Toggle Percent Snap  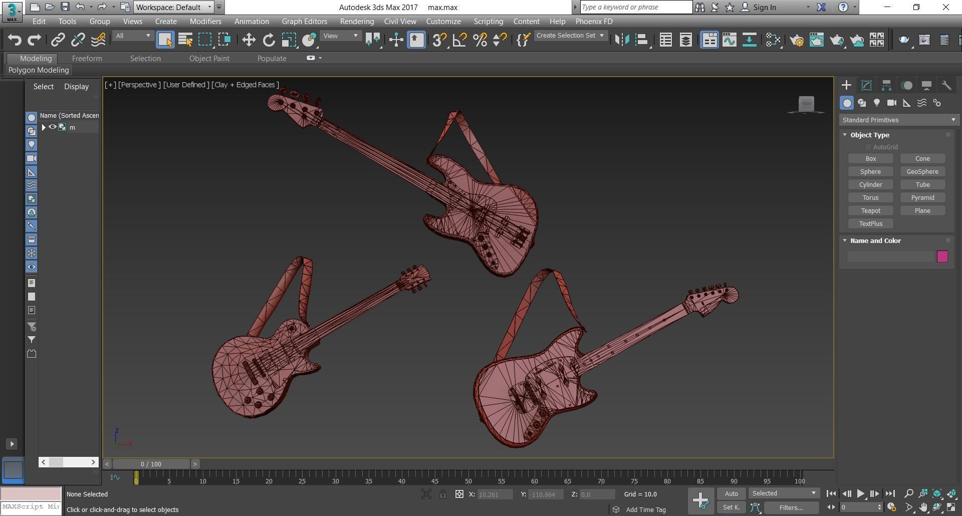[479, 40]
